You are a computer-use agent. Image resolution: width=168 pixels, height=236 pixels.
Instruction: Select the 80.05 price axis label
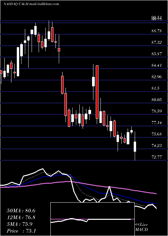tap(157, 100)
